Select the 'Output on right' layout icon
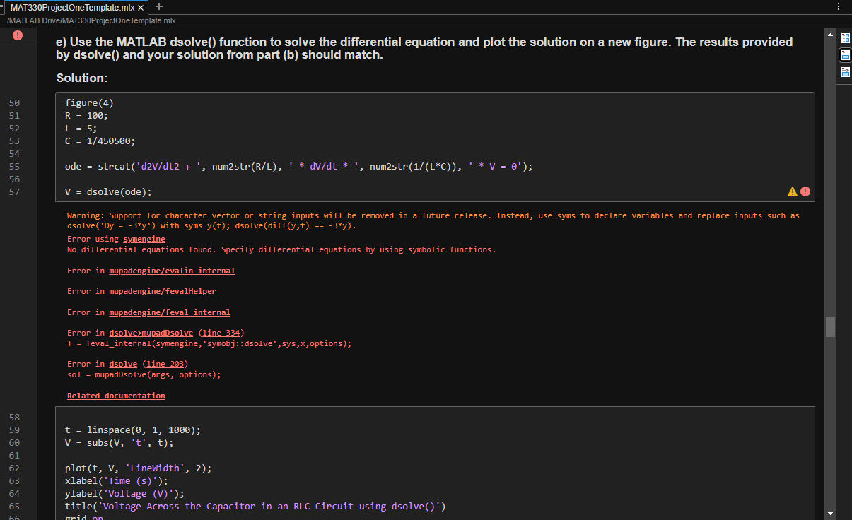The image size is (852, 520). pos(845,37)
